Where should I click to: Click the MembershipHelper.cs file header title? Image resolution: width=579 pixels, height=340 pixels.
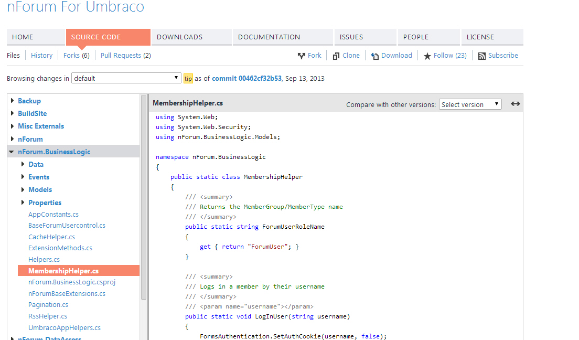point(188,103)
